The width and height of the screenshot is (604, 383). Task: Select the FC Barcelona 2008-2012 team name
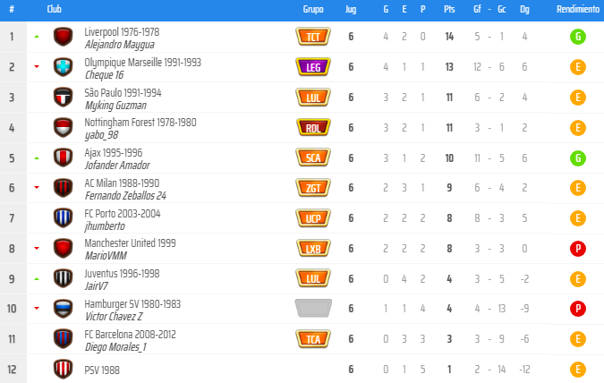click(x=130, y=334)
